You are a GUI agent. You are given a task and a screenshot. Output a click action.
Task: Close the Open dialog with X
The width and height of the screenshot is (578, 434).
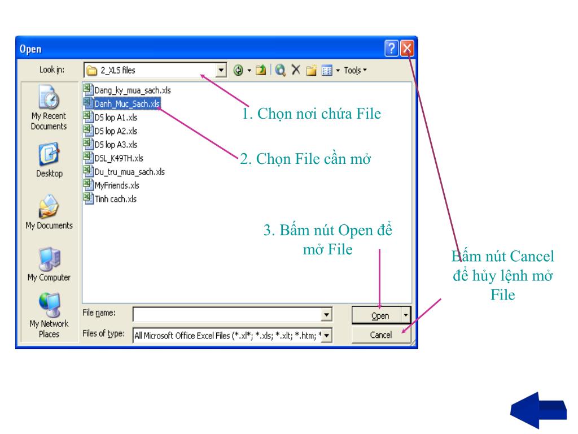coord(407,49)
